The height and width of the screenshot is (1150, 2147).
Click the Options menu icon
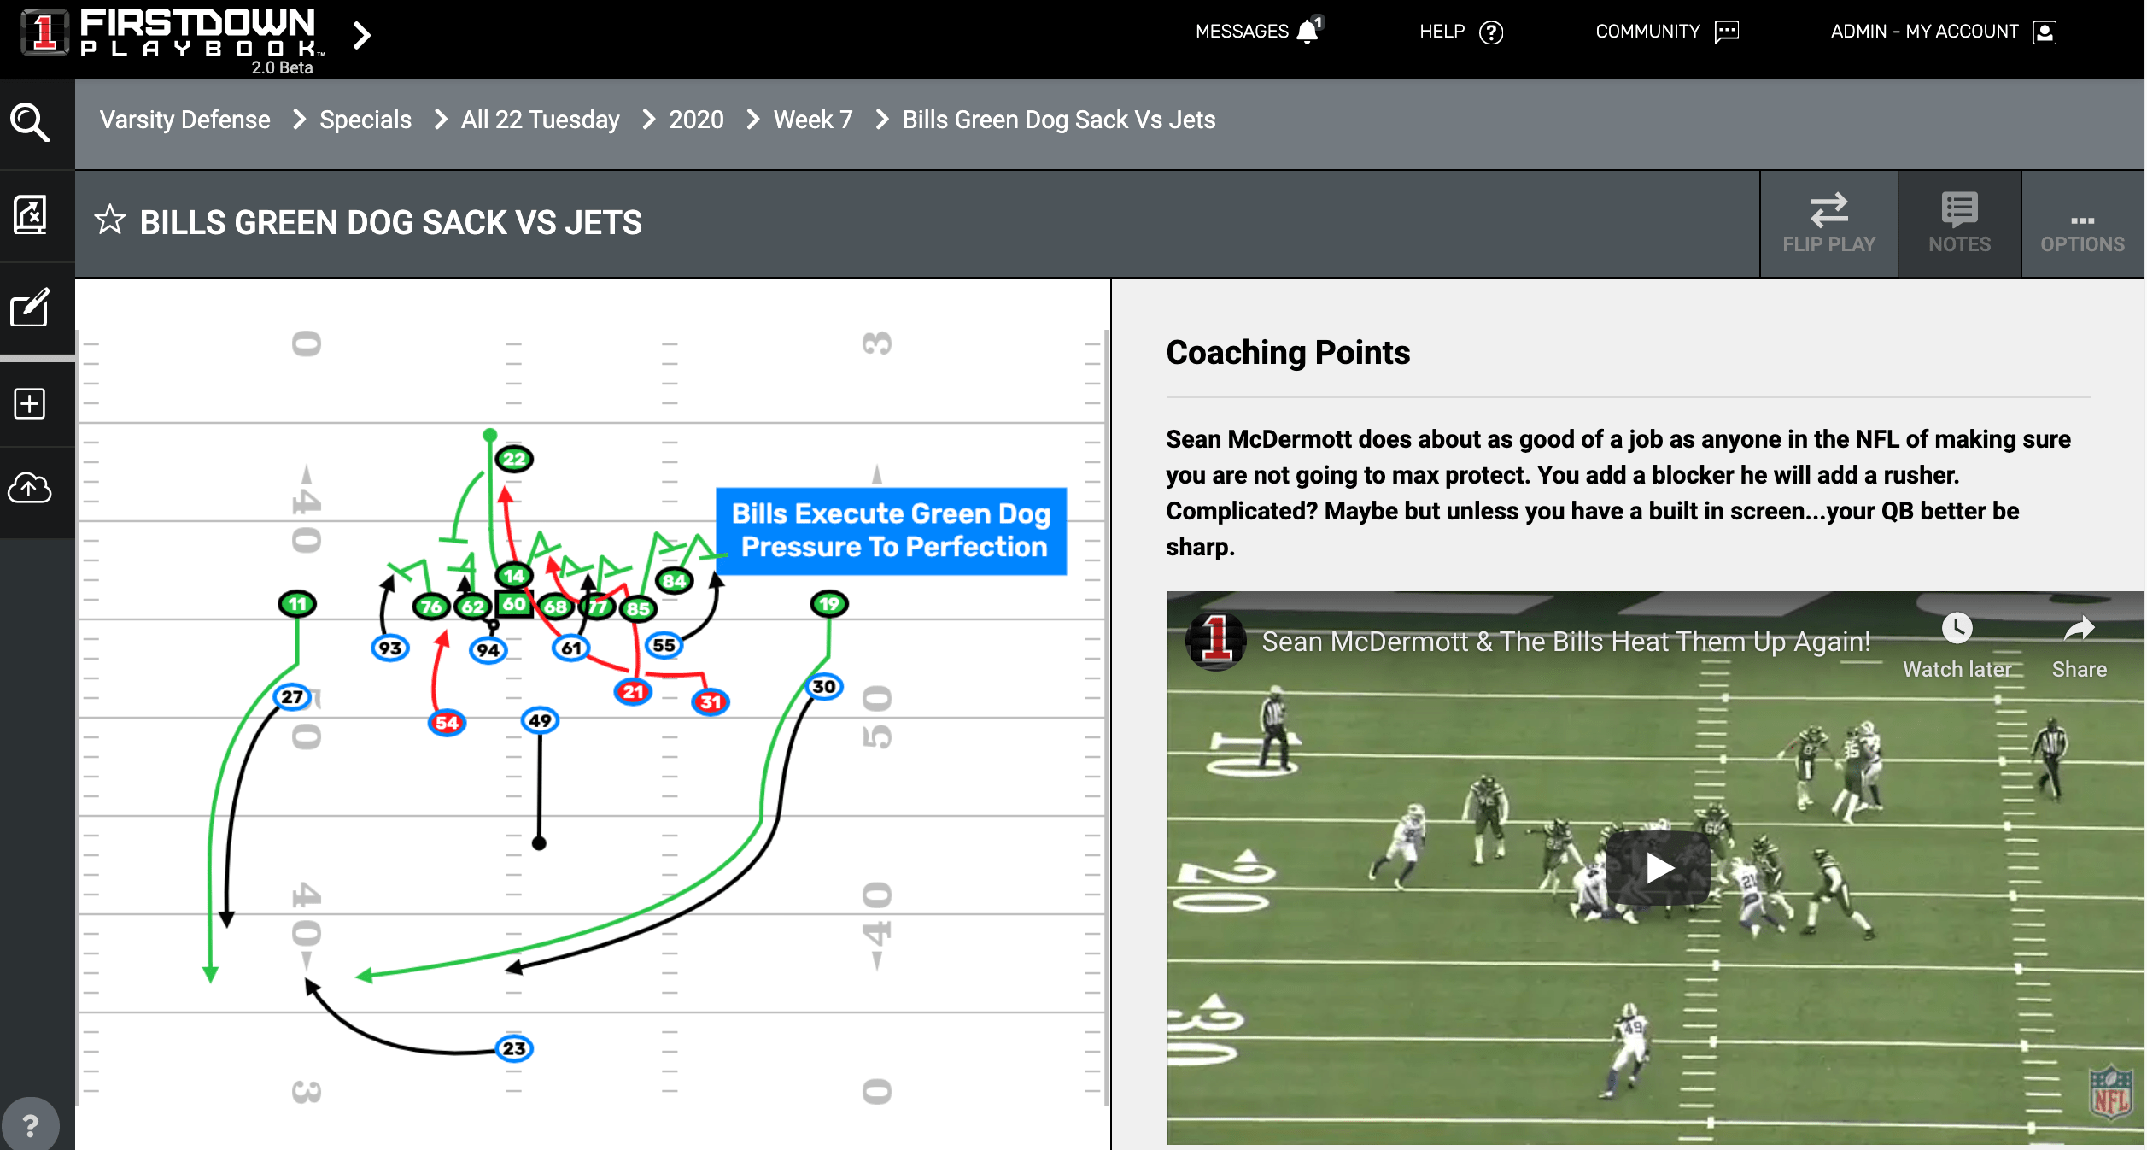(2080, 221)
